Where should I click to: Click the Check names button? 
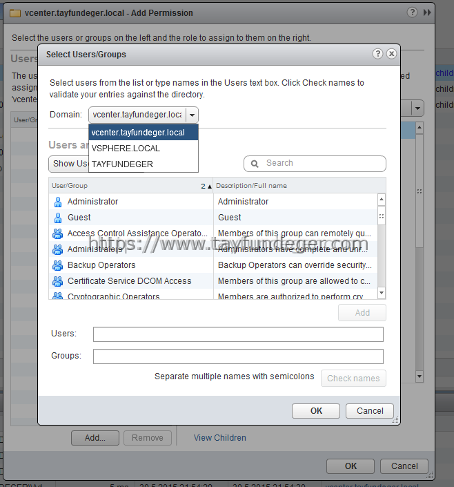(353, 379)
